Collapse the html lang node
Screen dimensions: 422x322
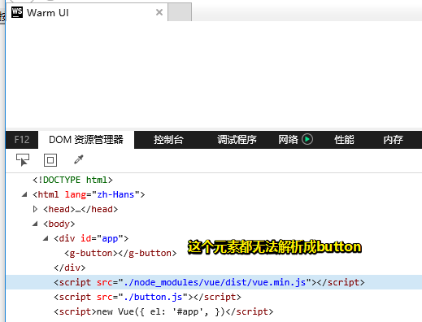(x=24, y=194)
